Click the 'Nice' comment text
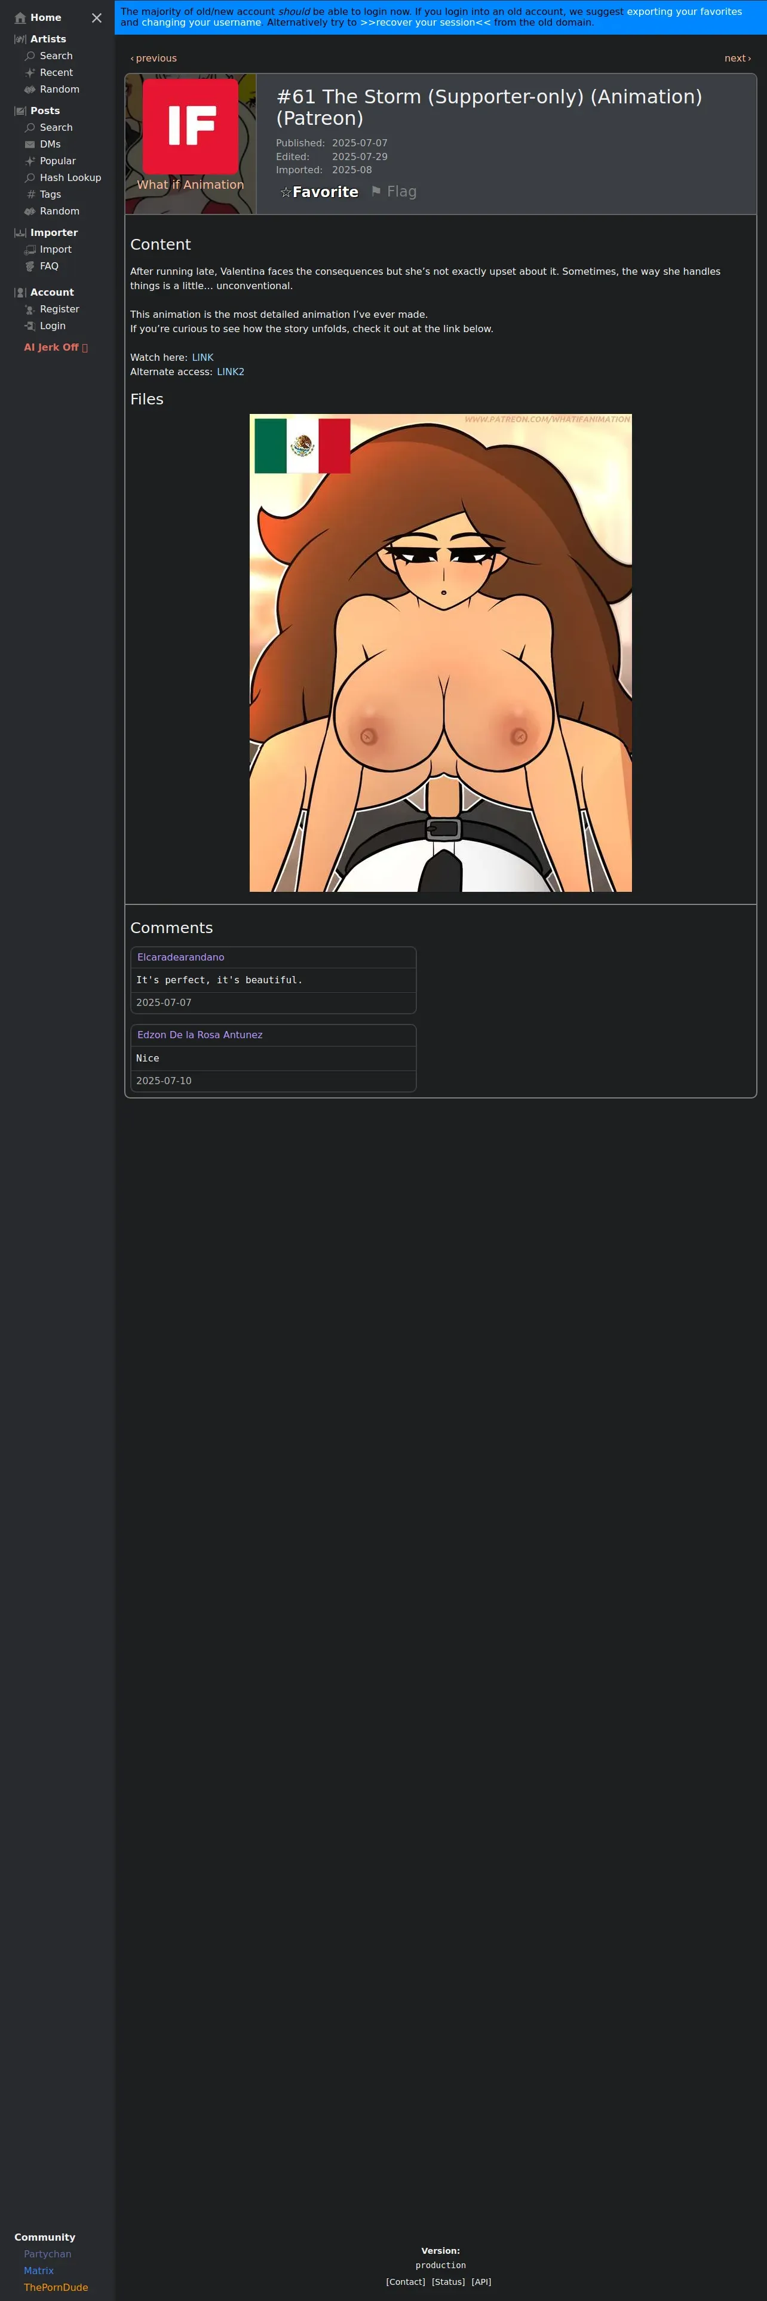 click(148, 1059)
